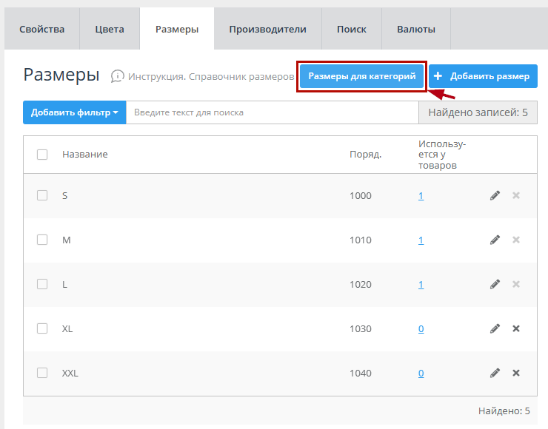Screen dimensions: 548x429
Task: Delete size XL with the cross icon
Action: (x=516, y=328)
